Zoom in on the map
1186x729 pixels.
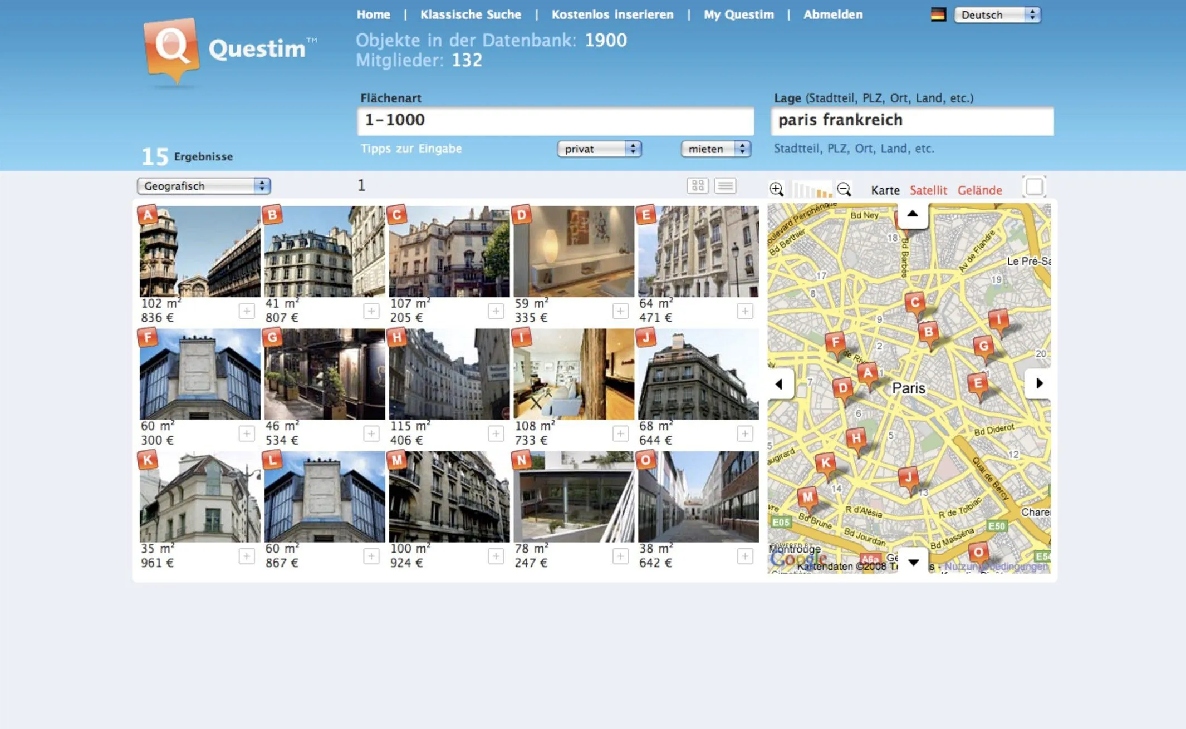click(776, 189)
